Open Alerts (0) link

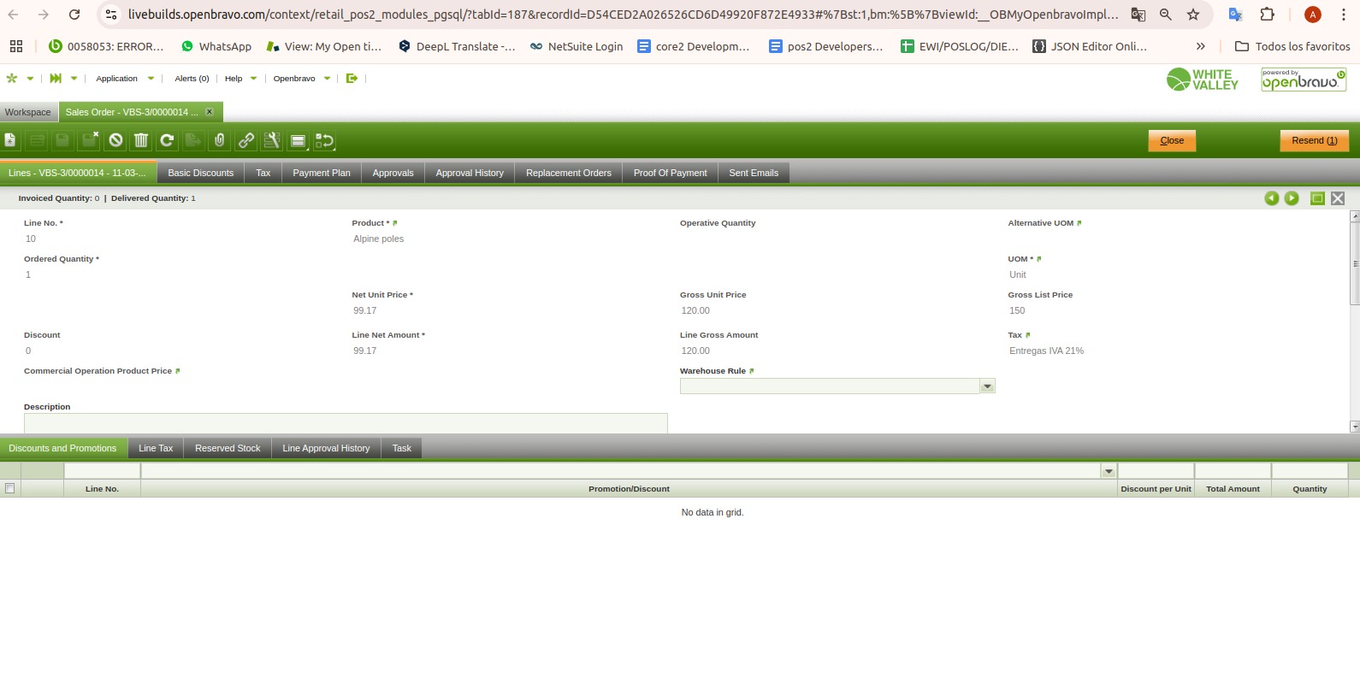point(192,79)
